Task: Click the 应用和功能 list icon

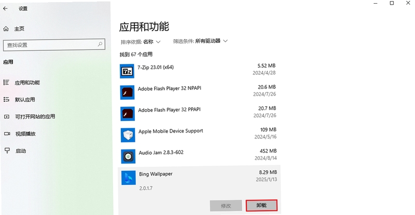Action: (6, 83)
